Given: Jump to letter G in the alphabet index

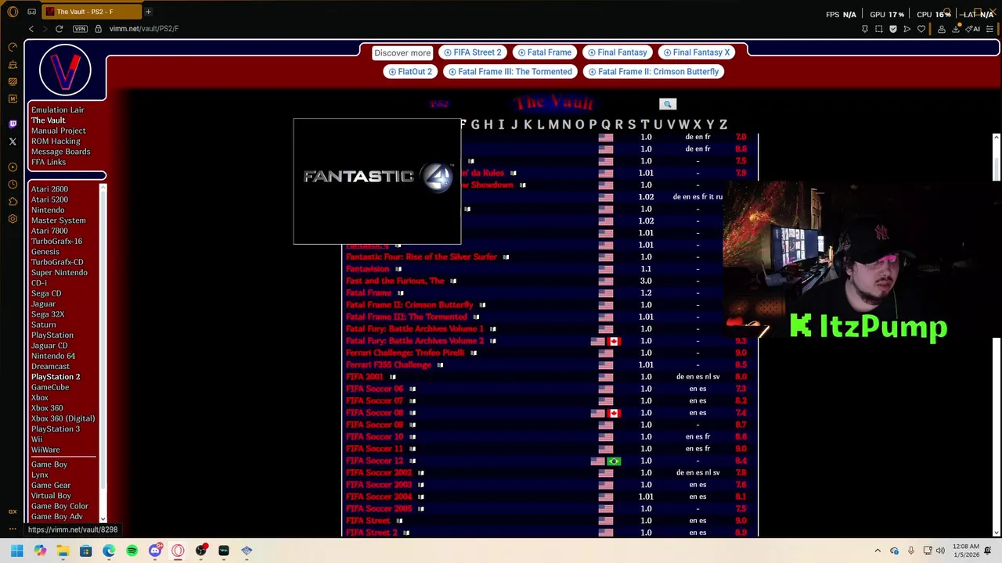Looking at the screenshot, I should [475, 124].
